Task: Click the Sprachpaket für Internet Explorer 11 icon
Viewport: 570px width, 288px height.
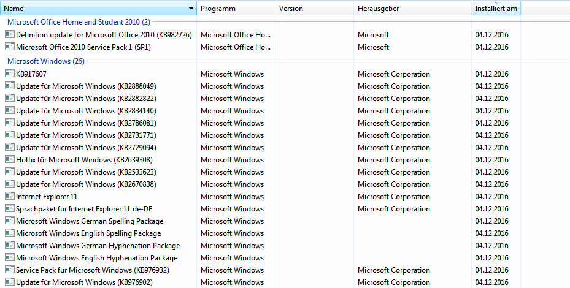Action: coord(10,208)
